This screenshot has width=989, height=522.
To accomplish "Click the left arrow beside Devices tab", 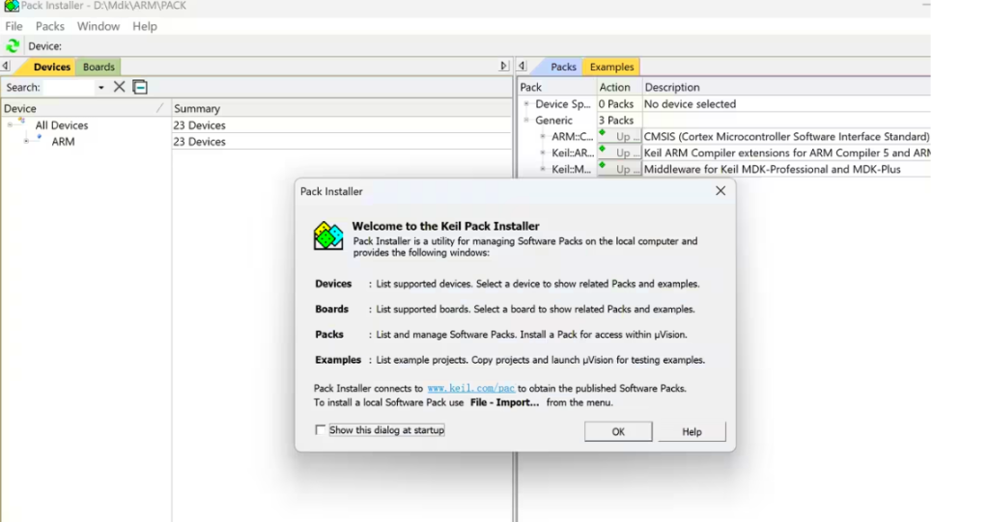I will click(6, 67).
